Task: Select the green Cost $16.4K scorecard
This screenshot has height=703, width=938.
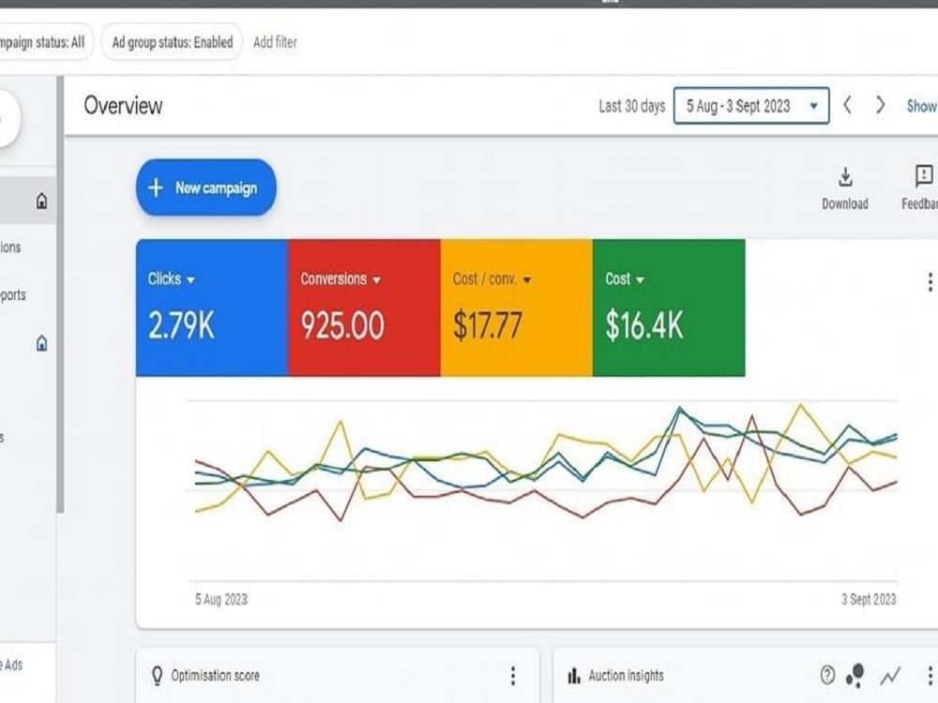Action: tap(669, 307)
